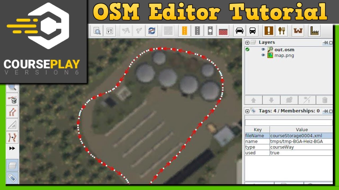Select the name key cell
Image resolution: width=339 pixels, height=190 pixels.
click(x=257, y=141)
